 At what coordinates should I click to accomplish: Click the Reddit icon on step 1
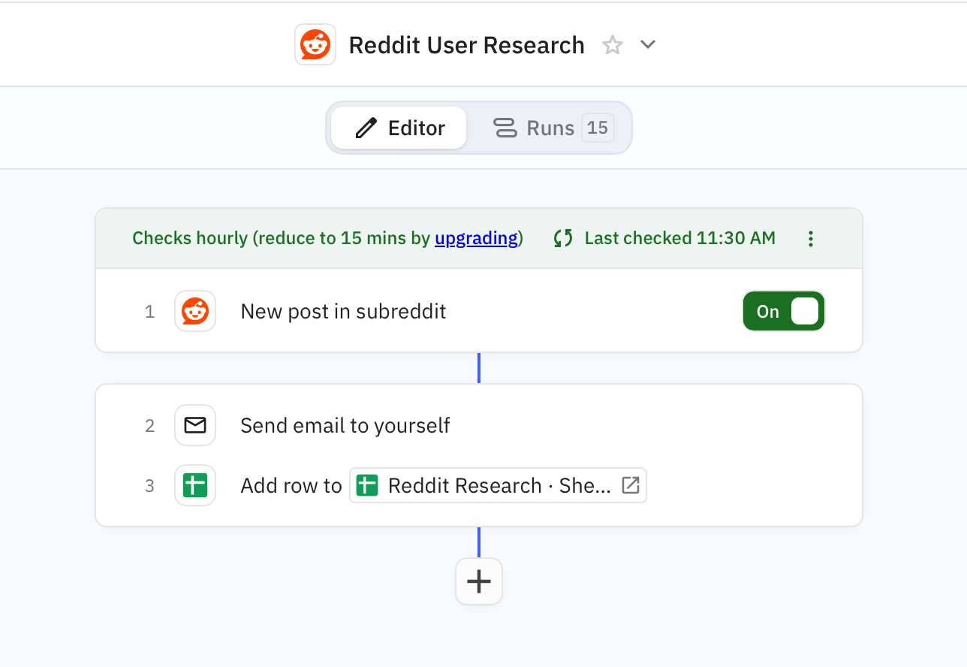(195, 311)
